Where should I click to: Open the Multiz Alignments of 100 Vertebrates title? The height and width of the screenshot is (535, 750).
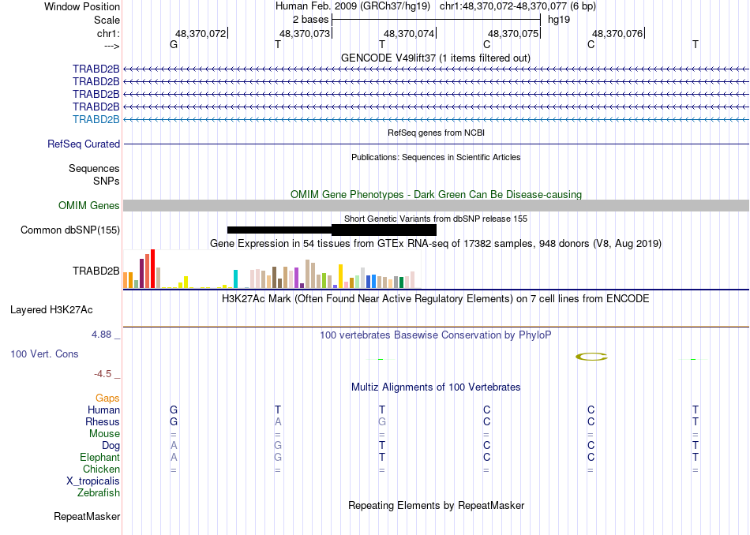tap(436, 387)
